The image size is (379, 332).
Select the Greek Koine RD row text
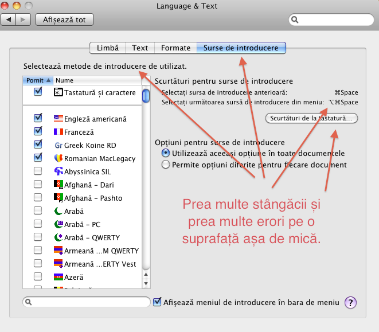click(x=90, y=145)
